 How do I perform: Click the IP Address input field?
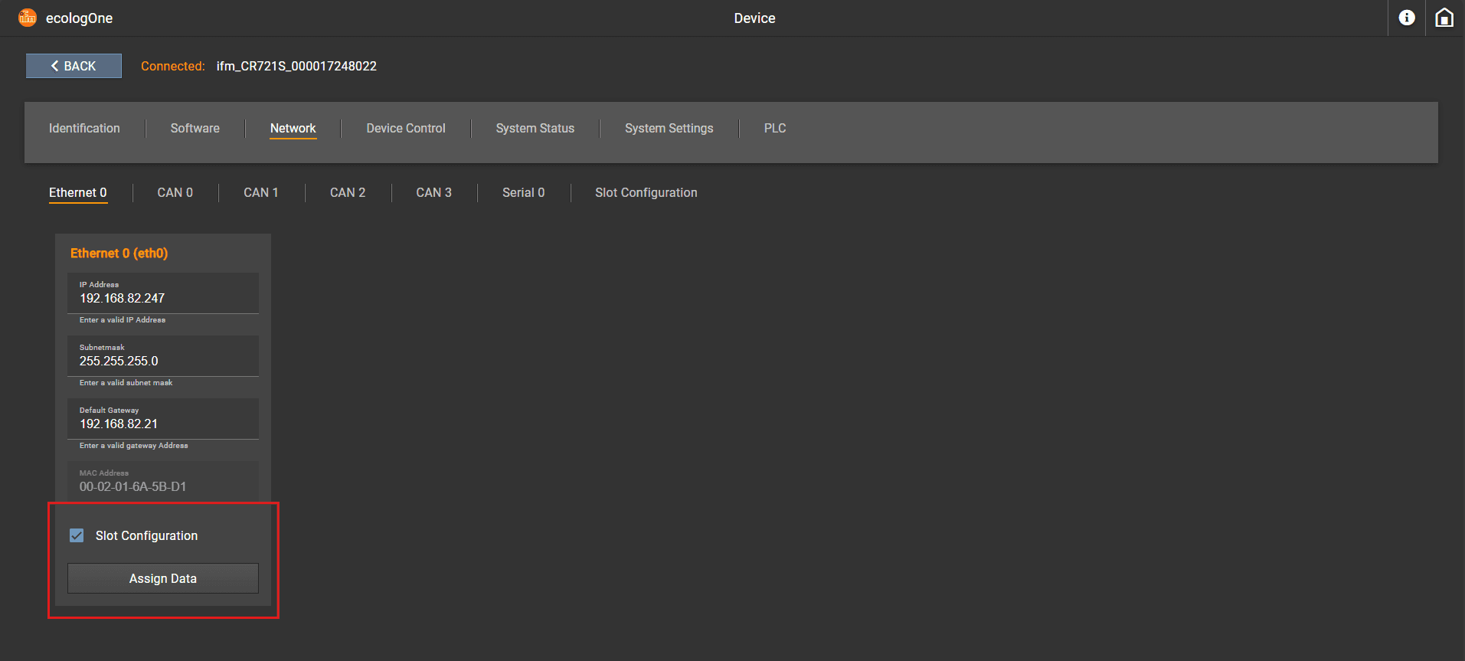click(162, 298)
